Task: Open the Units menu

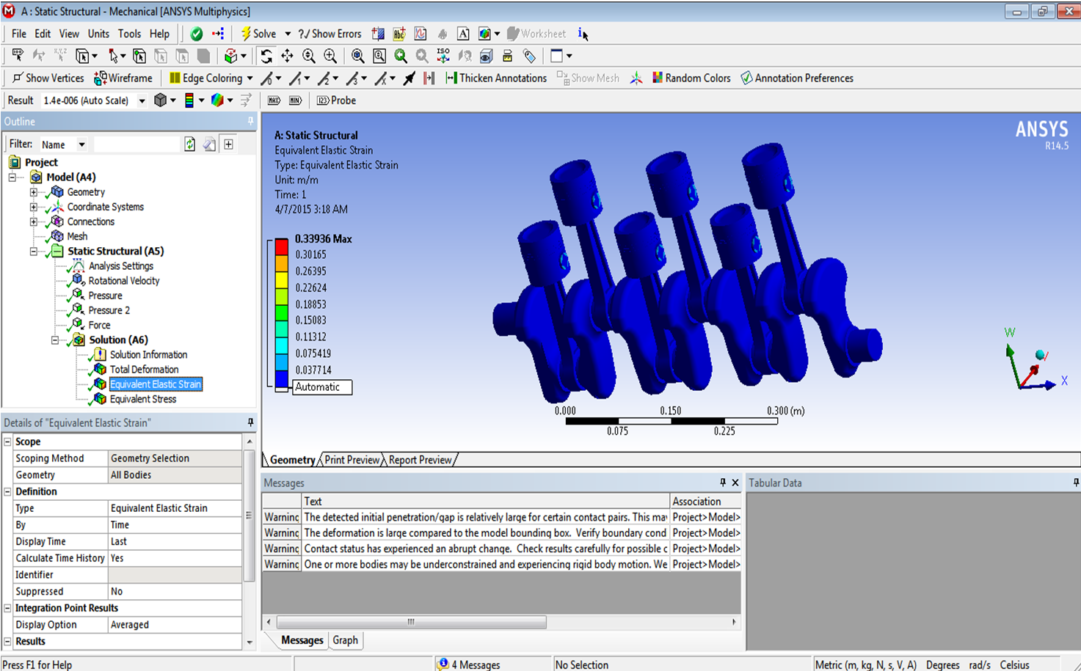Action: coord(98,34)
